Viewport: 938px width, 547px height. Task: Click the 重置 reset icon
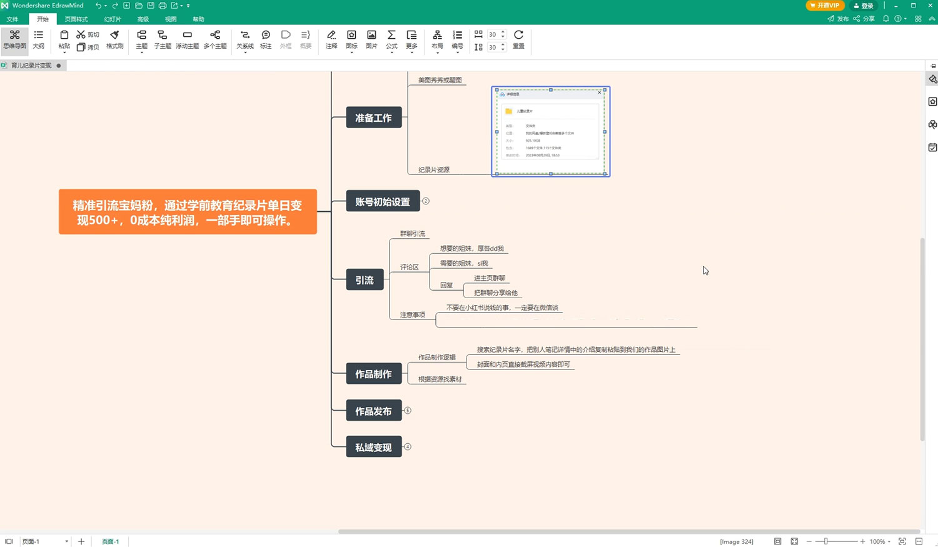click(518, 39)
